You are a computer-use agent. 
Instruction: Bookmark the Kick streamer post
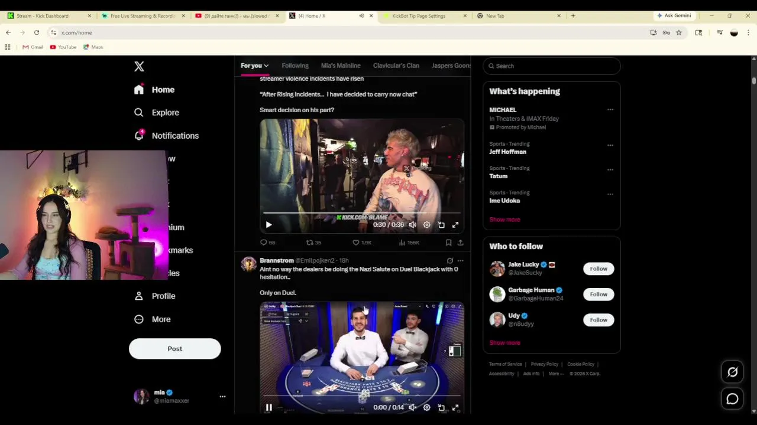(x=448, y=243)
